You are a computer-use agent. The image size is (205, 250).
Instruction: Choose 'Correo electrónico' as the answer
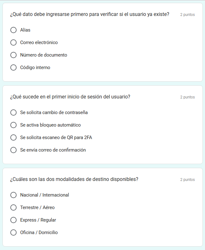[13, 42]
